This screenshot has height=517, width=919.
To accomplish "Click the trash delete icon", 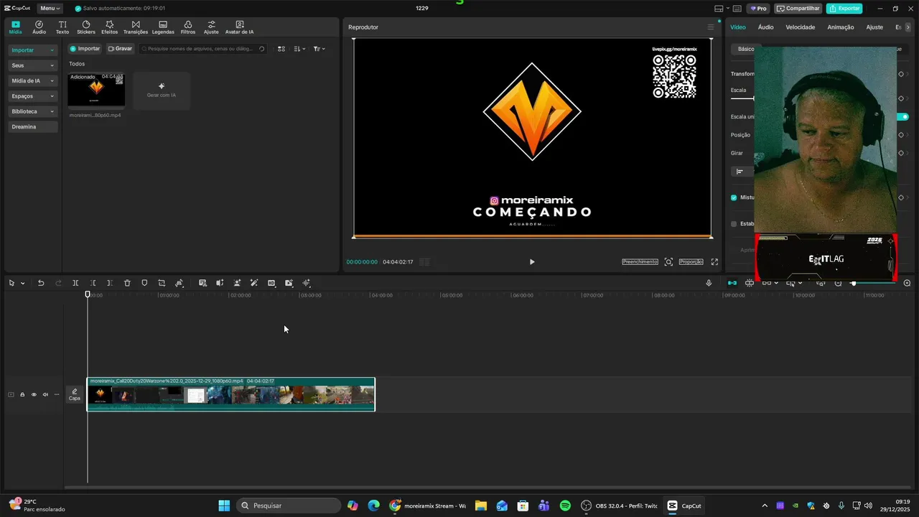I will click(x=127, y=283).
